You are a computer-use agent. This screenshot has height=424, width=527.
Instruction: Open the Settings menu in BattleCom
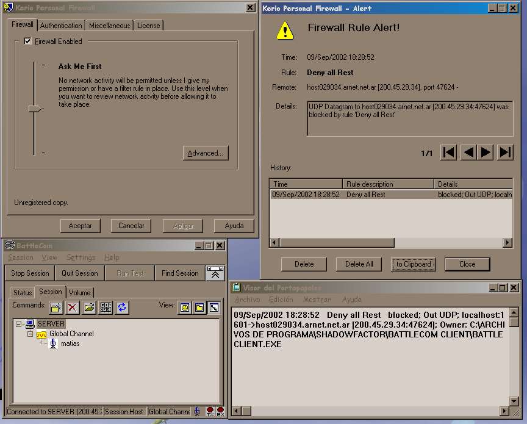pyautogui.click(x=81, y=257)
